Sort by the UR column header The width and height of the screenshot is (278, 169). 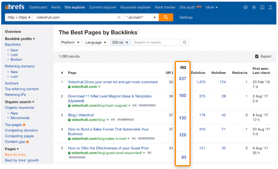(x=169, y=73)
